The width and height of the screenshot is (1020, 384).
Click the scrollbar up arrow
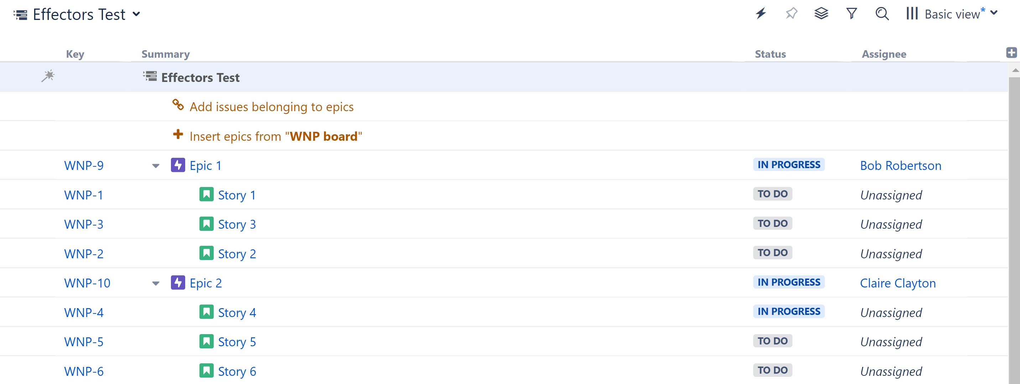click(1015, 71)
